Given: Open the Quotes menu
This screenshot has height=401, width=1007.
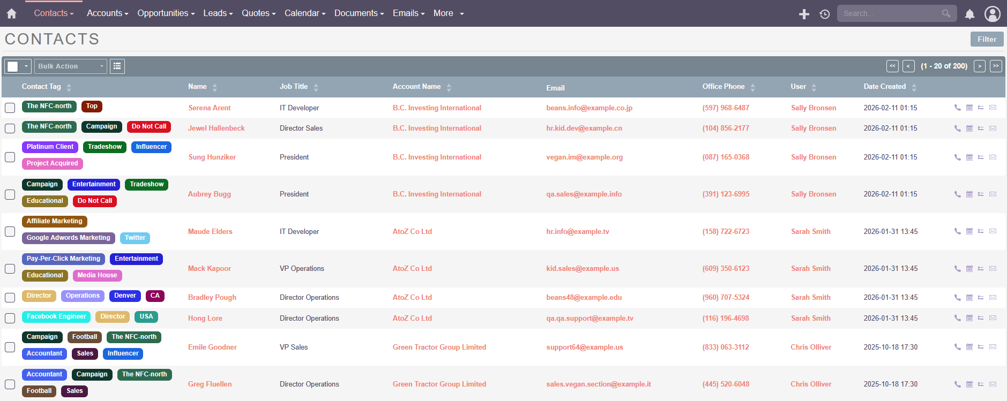Looking at the screenshot, I should pyautogui.click(x=258, y=13).
